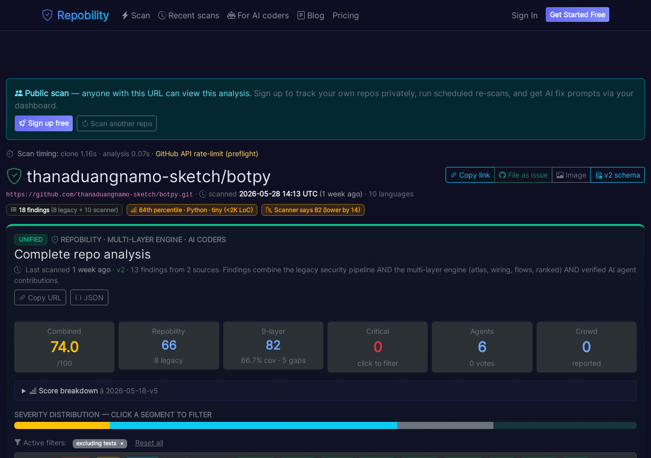Click the clock icon before 'scanned'

coord(203,194)
